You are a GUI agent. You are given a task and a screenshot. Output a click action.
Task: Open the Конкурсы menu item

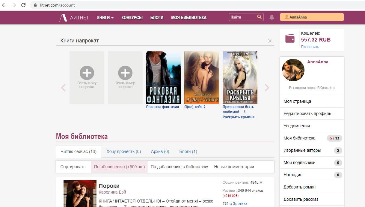(x=132, y=18)
